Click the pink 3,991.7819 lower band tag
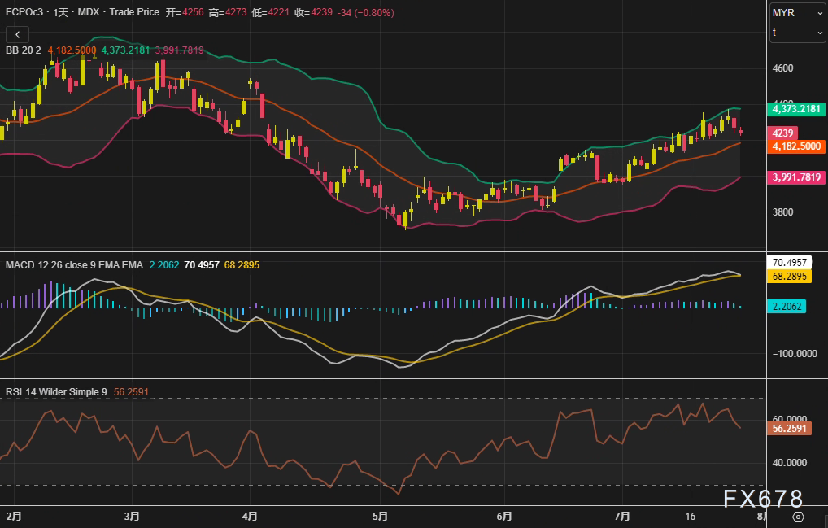This screenshot has width=828, height=528. (x=796, y=177)
